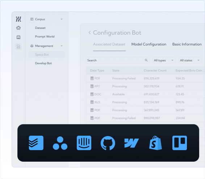Select the highlighted bot profile sidebar icon
The image size is (205, 179).
tap(18, 47)
